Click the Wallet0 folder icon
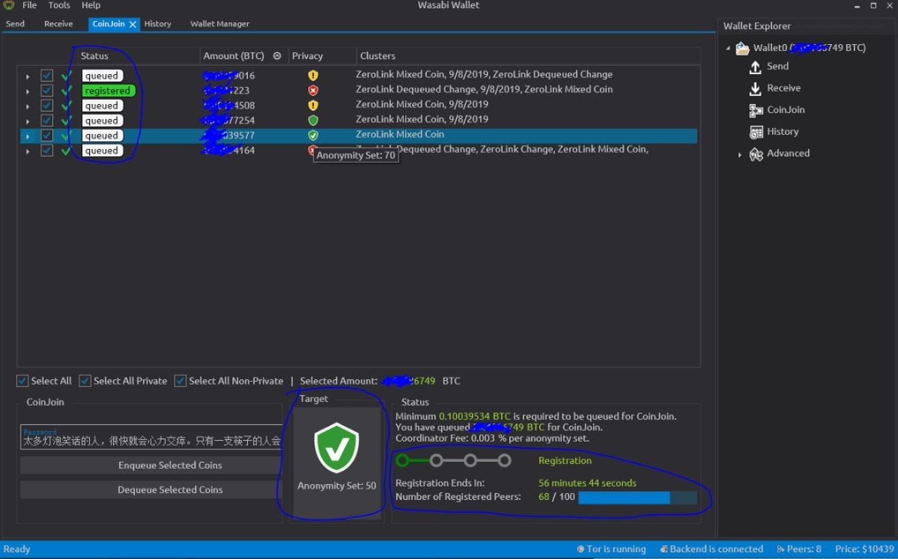This screenshot has width=898, height=559. coord(742,48)
